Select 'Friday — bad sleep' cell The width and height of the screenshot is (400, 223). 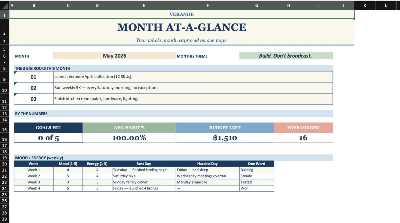tap(207, 170)
